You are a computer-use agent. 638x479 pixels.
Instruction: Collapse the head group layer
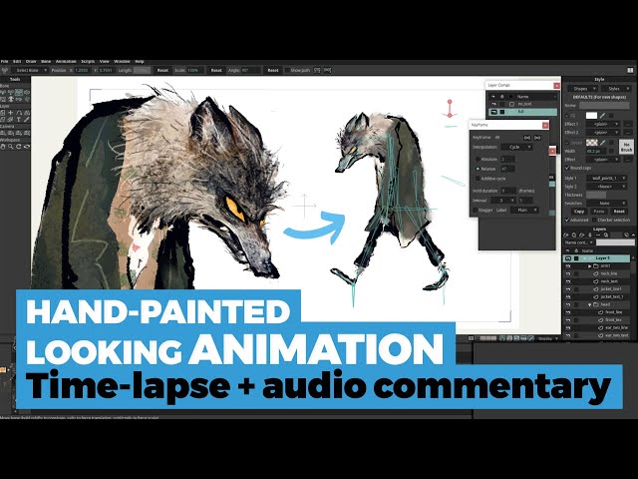pyautogui.click(x=590, y=304)
